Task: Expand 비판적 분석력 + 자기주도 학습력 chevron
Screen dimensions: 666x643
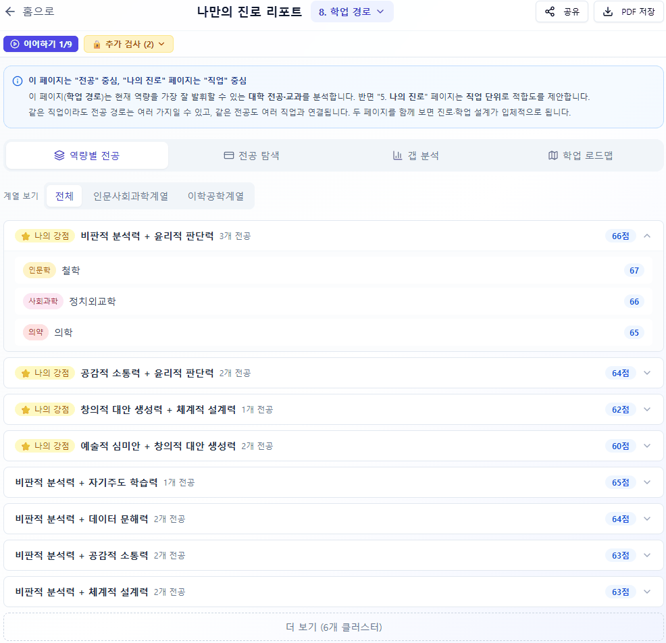Action: pyautogui.click(x=647, y=482)
